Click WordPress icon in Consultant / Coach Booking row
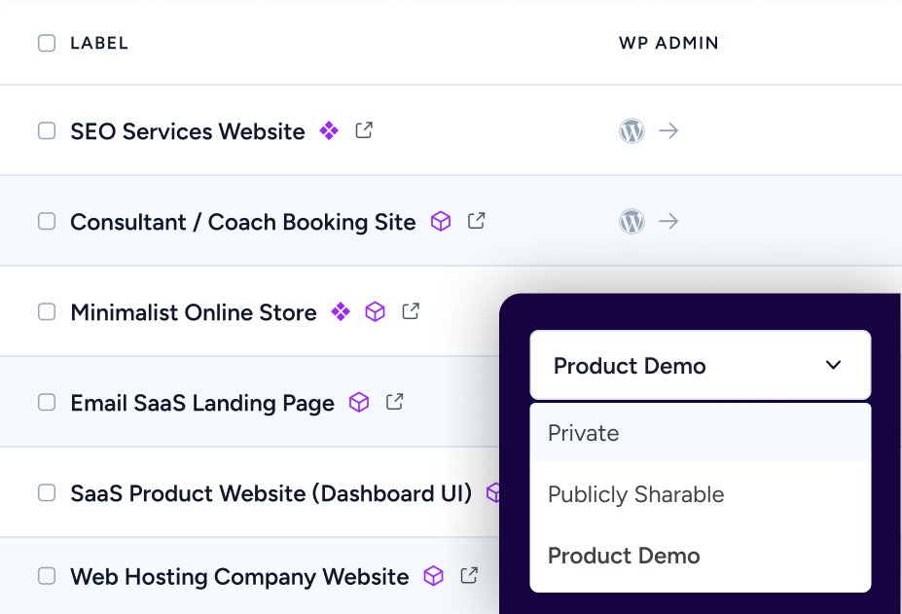The image size is (902, 614). [x=632, y=222]
